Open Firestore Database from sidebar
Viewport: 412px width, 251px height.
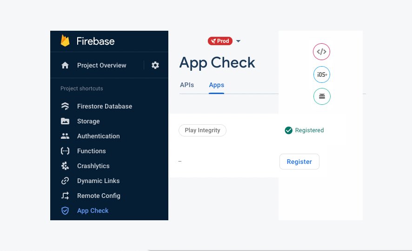[105, 106]
